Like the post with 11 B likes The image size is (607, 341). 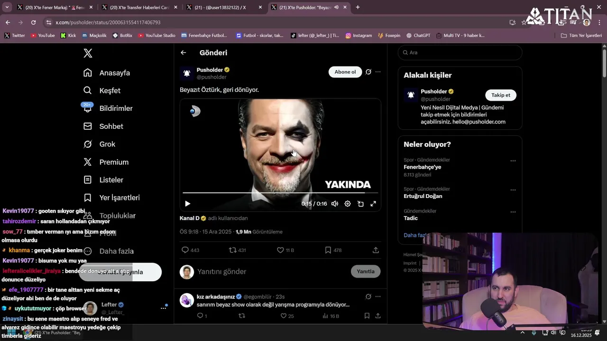285,250
